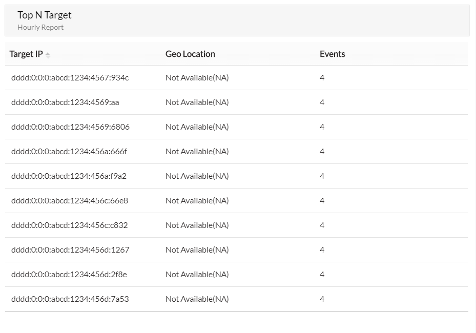Click the IP address ending in 4569:6806
Image resolution: width=476 pixels, height=333 pixels.
[70, 127]
